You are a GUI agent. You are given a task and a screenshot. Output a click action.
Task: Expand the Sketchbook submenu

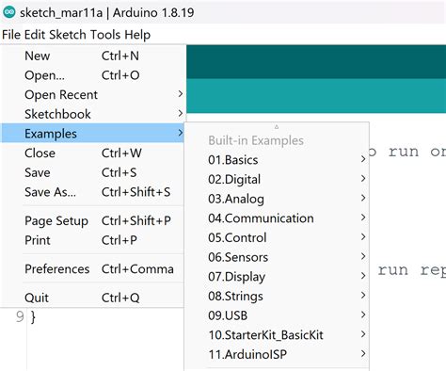92,114
